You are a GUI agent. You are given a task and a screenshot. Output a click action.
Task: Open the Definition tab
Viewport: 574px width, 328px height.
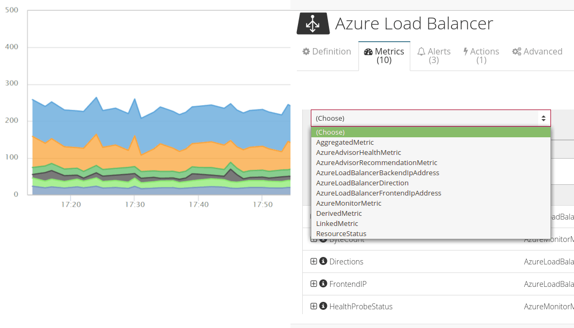[x=327, y=52]
